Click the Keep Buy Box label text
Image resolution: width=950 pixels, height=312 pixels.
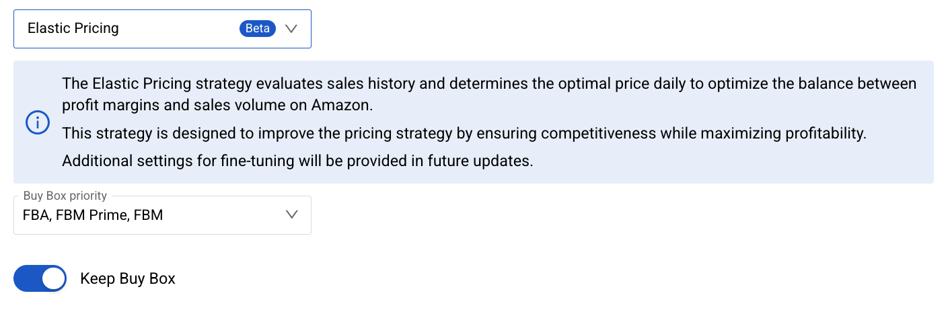128,278
